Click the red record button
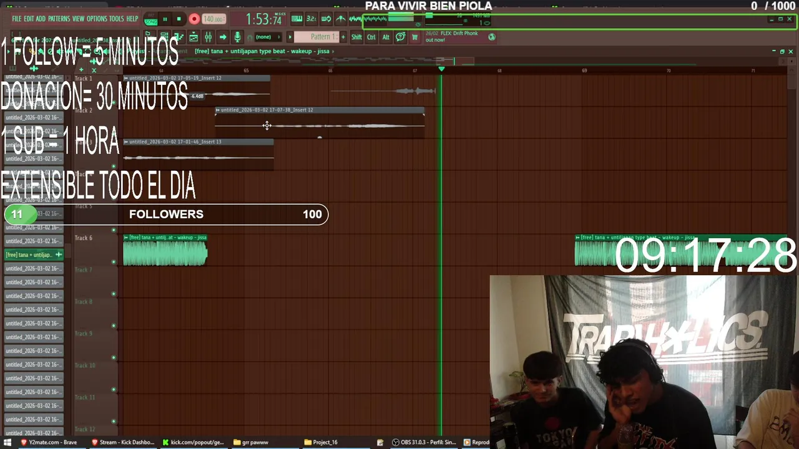This screenshot has width=799, height=449. coord(194,19)
